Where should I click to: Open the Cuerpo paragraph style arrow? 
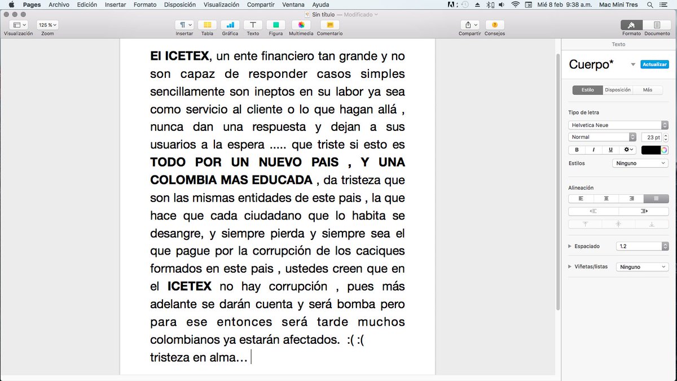pyautogui.click(x=633, y=64)
